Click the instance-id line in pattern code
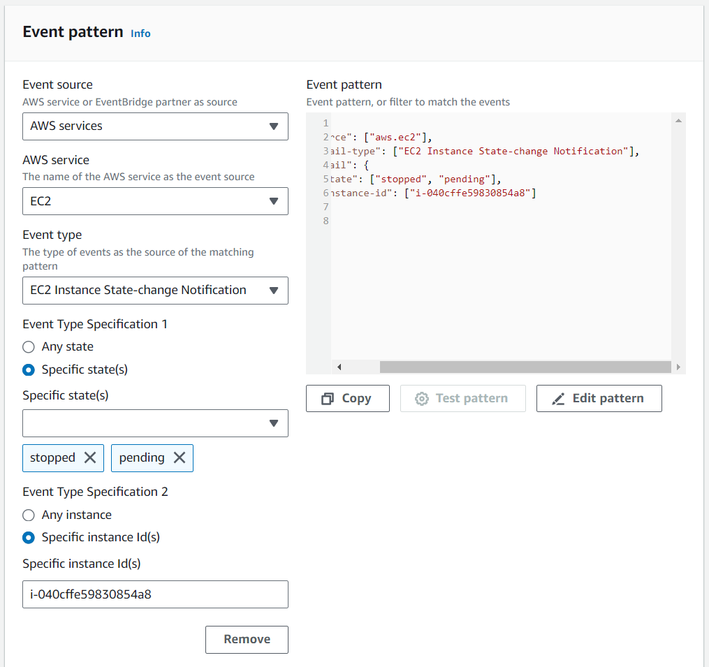709x667 pixels. pos(433,193)
